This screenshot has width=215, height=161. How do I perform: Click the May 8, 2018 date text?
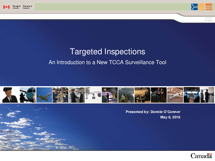point(170,117)
